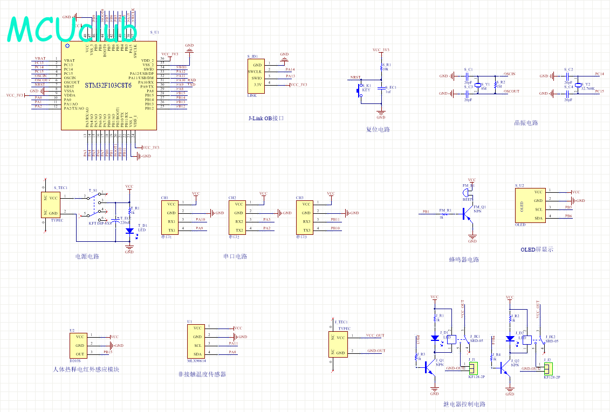The height and width of the screenshot is (412, 610).
Task: Click the T_R1 1k resistor
Action: 129,211
